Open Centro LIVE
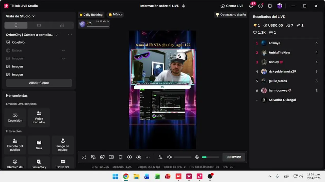This screenshot has width=325, height=182. 232,6
